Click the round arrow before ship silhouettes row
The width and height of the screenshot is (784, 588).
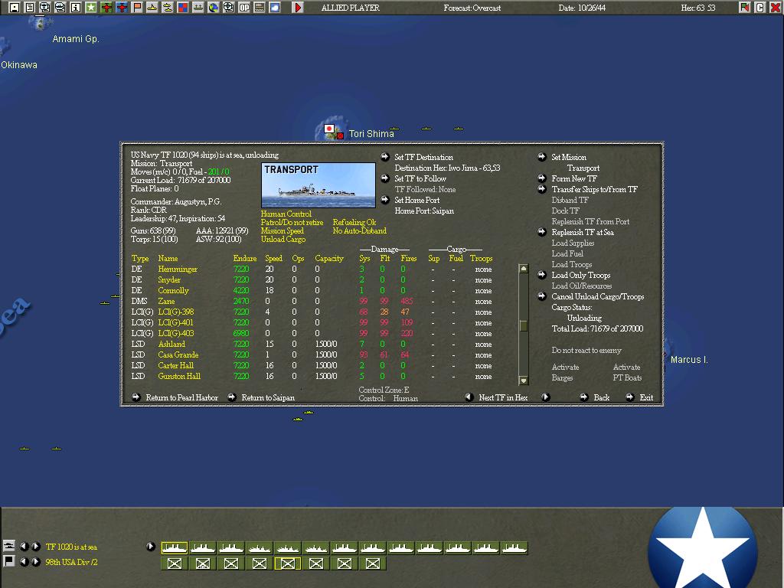pos(151,547)
